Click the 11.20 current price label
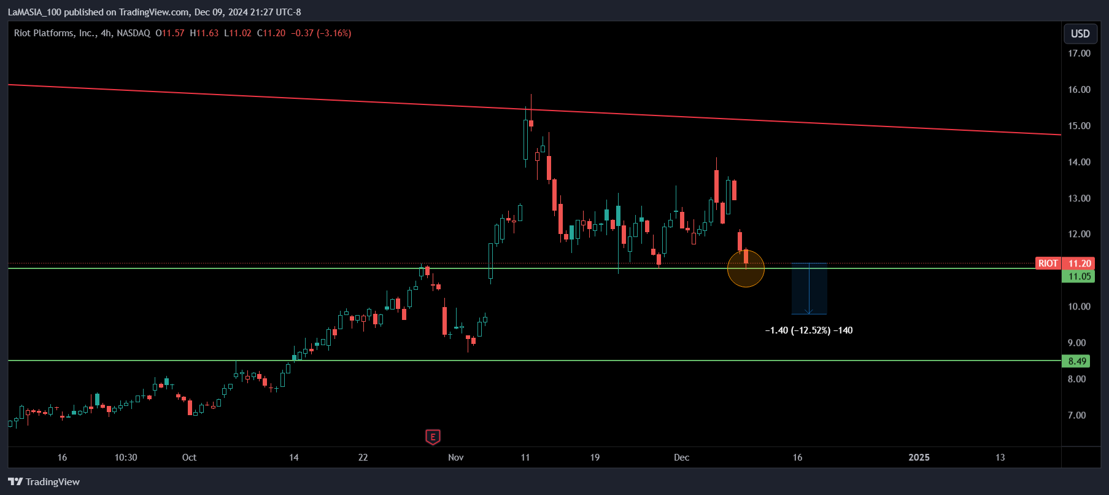Image resolution: width=1109 pixels, height=495 pixels. tap(1080, 263)
